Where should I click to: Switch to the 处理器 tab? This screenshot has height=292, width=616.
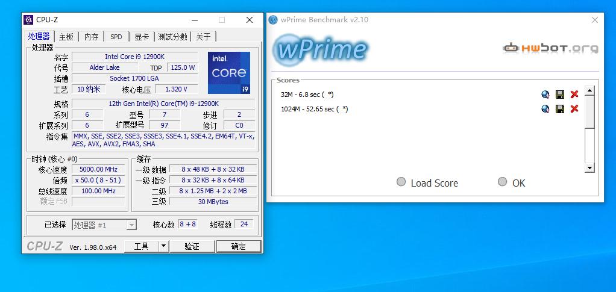pos(39,36)
